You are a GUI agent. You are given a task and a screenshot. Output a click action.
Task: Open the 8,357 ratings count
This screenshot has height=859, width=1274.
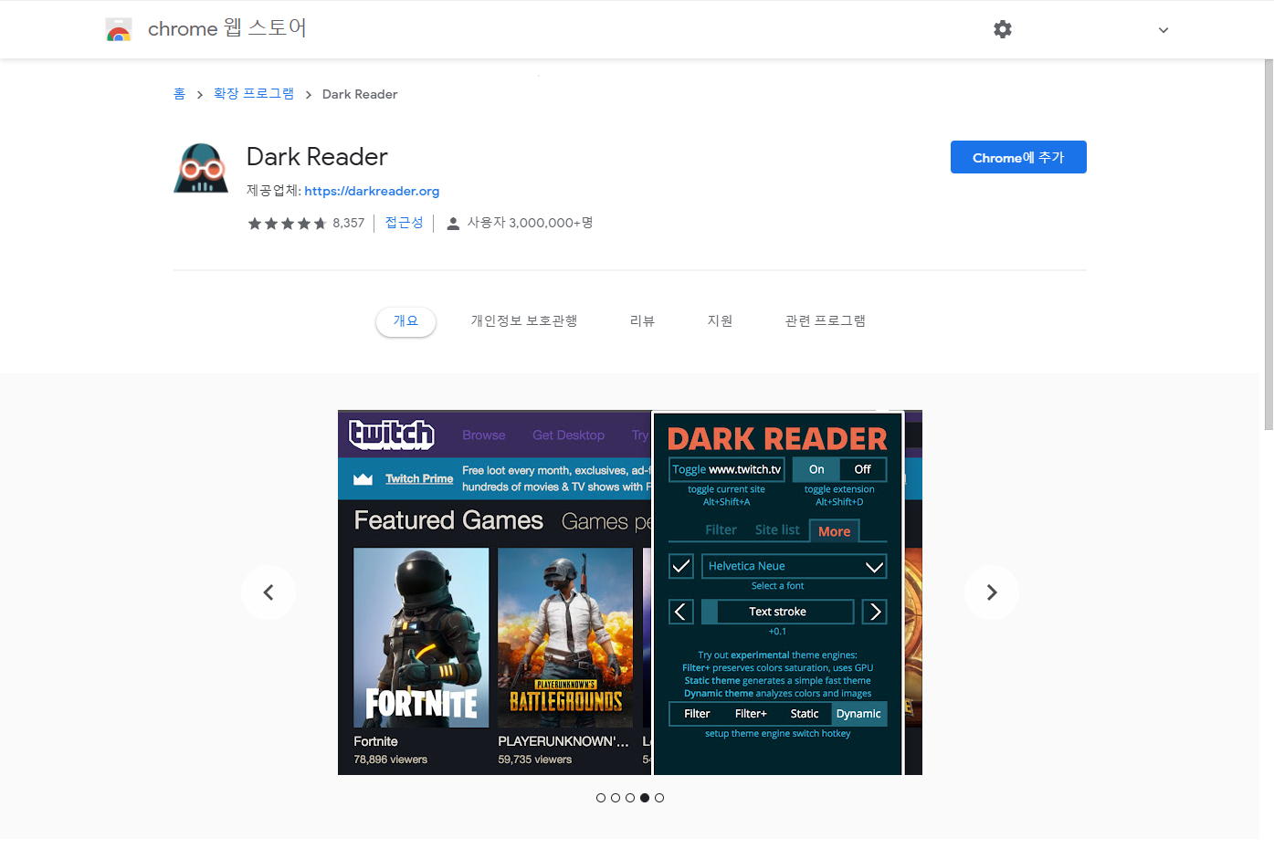coord(348,223)
